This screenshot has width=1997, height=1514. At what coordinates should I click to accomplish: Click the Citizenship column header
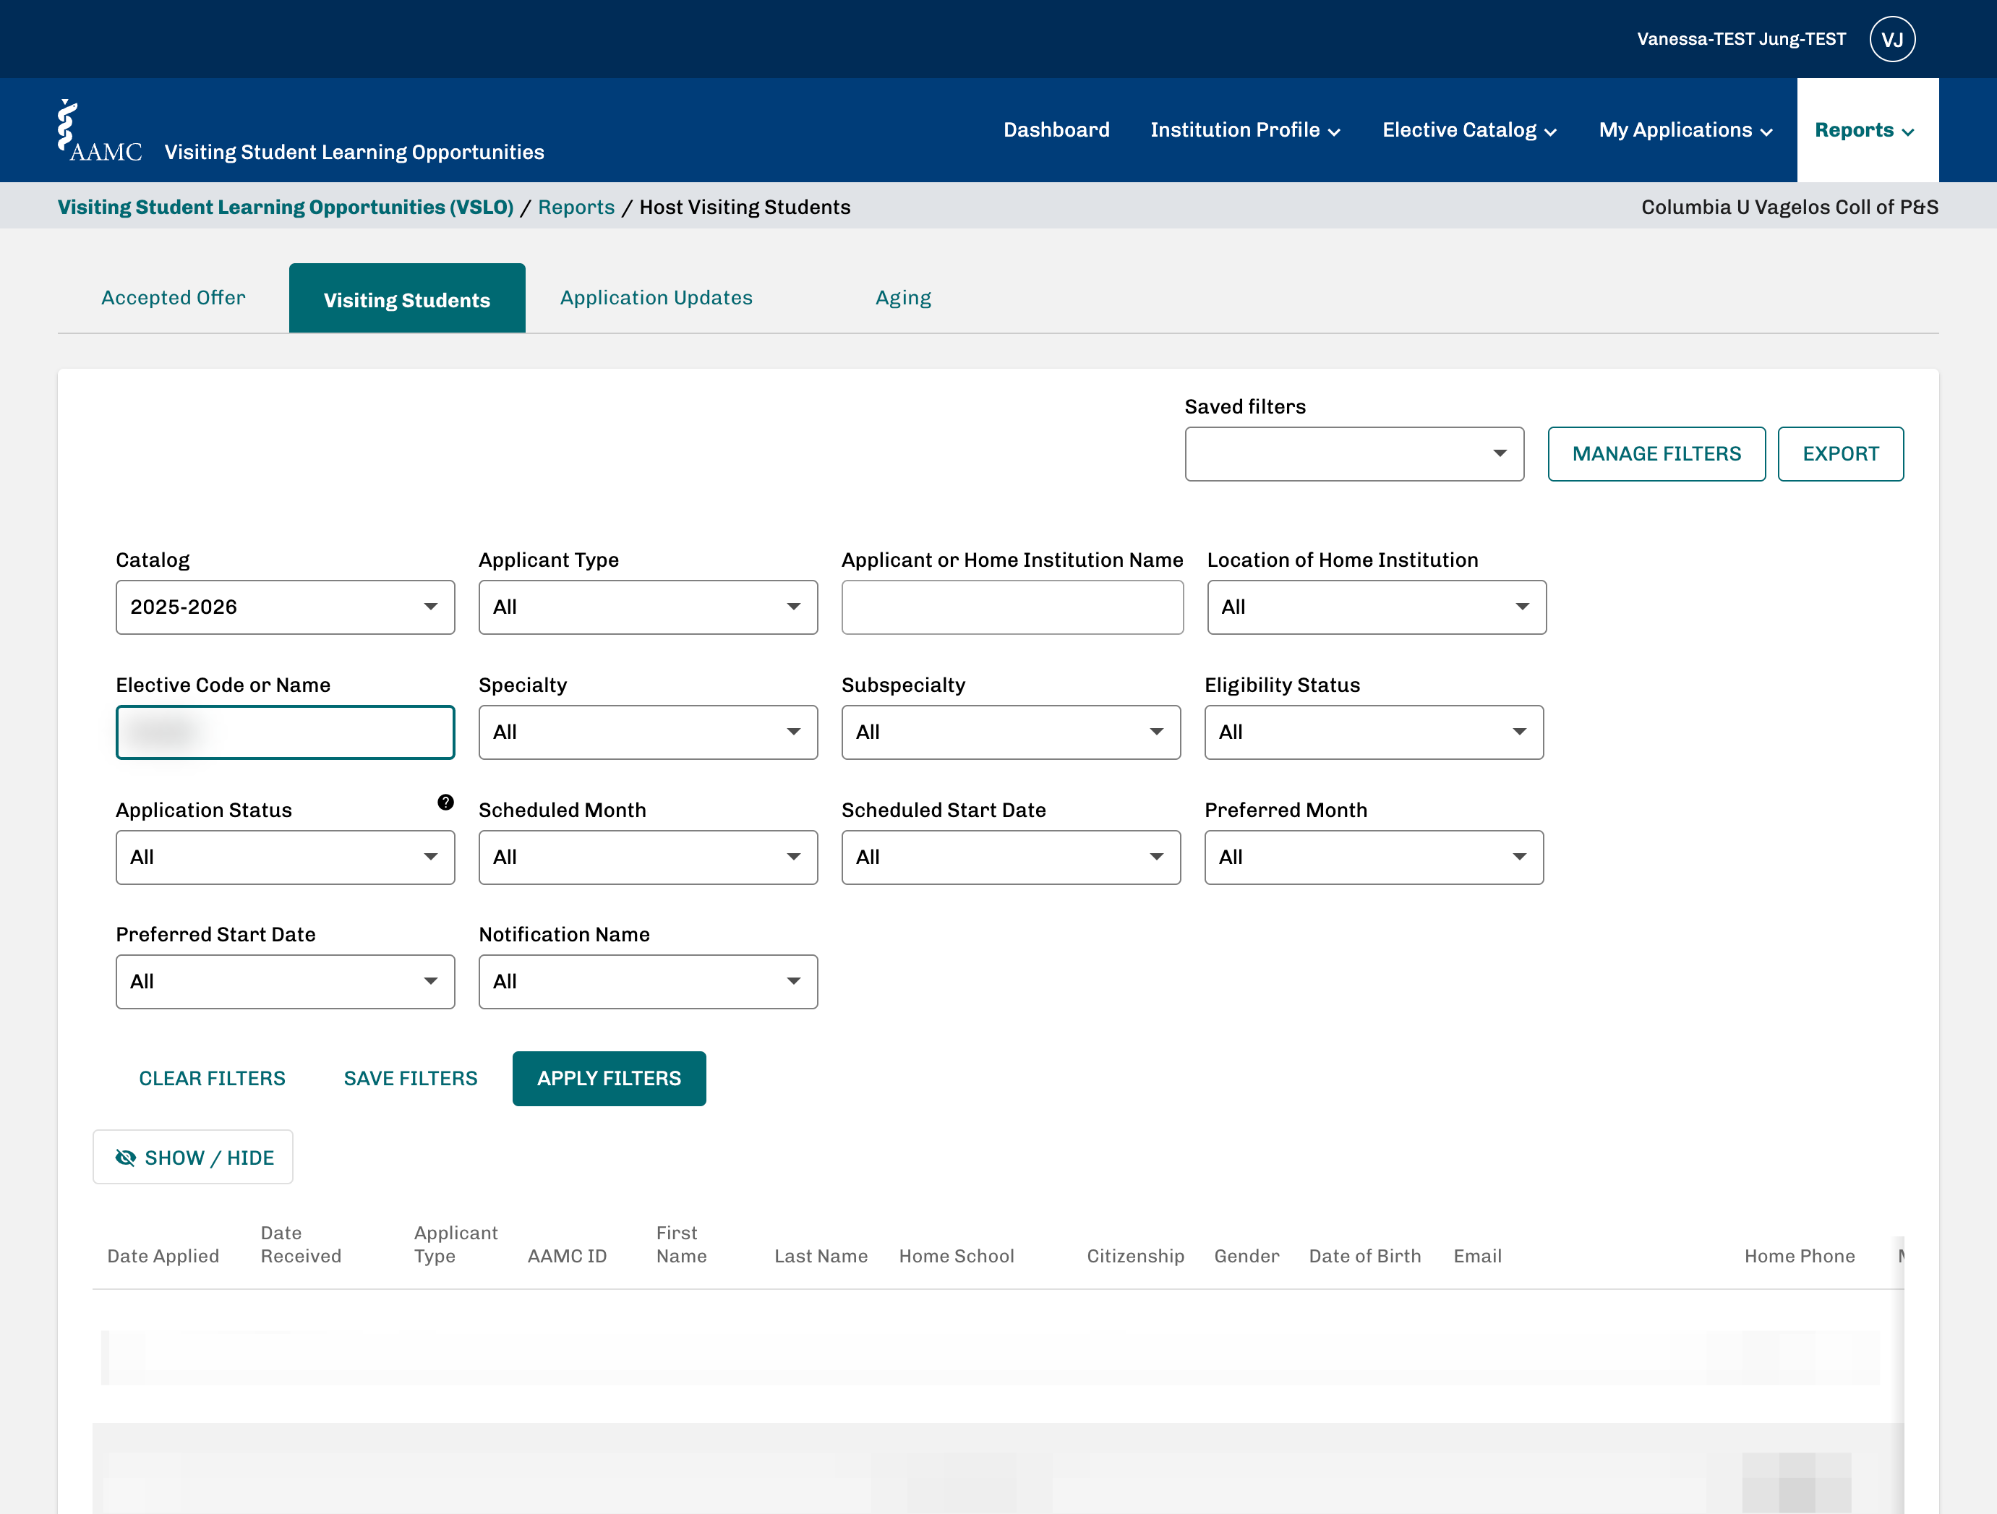click(1136, 1256)
